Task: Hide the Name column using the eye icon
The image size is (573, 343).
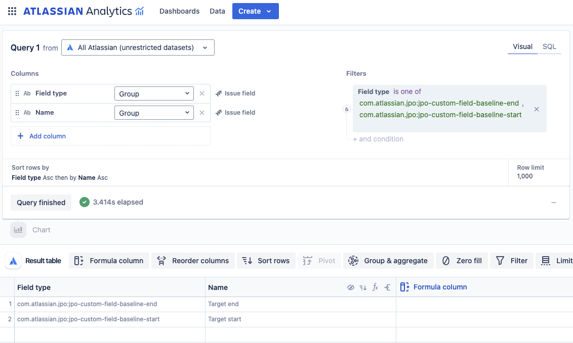Action: 351,287
